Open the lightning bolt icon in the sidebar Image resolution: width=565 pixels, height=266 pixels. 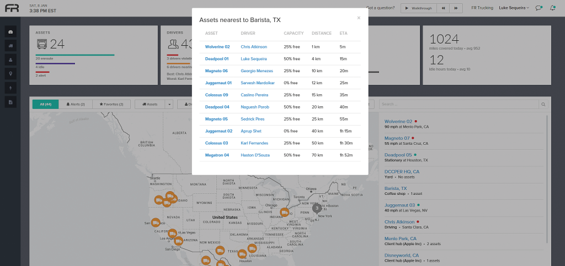pyautogui.click(x=10, y=88)
